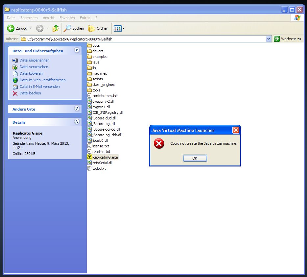Click OK in Java error dialog
The height and width of the screenshot is (277, 307).
pyautogui.click(x=195, y=158)
